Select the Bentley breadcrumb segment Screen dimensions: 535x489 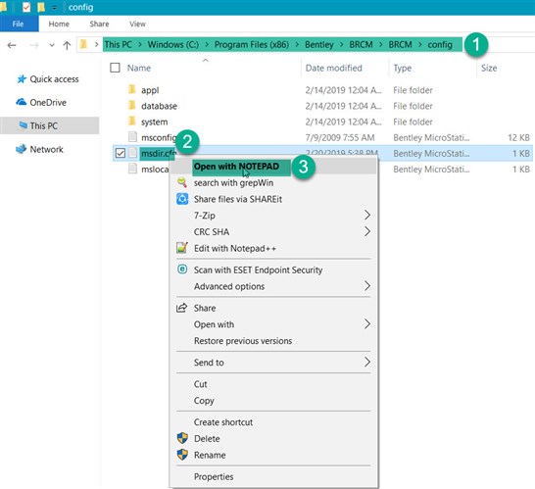click(x=319, y=45)
